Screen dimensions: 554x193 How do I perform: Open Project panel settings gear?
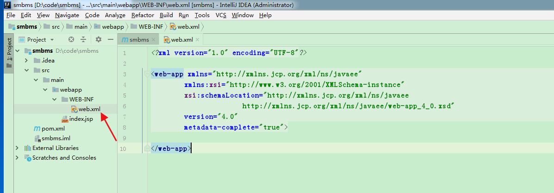pyautogui.click(x=99, y=40)
